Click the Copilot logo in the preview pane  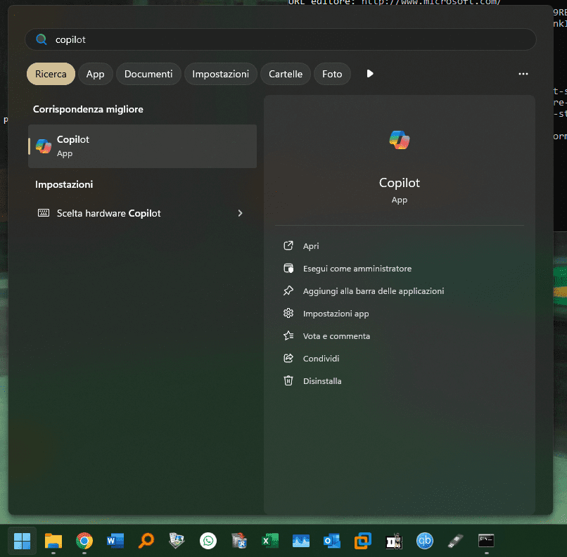coord(399,139)
